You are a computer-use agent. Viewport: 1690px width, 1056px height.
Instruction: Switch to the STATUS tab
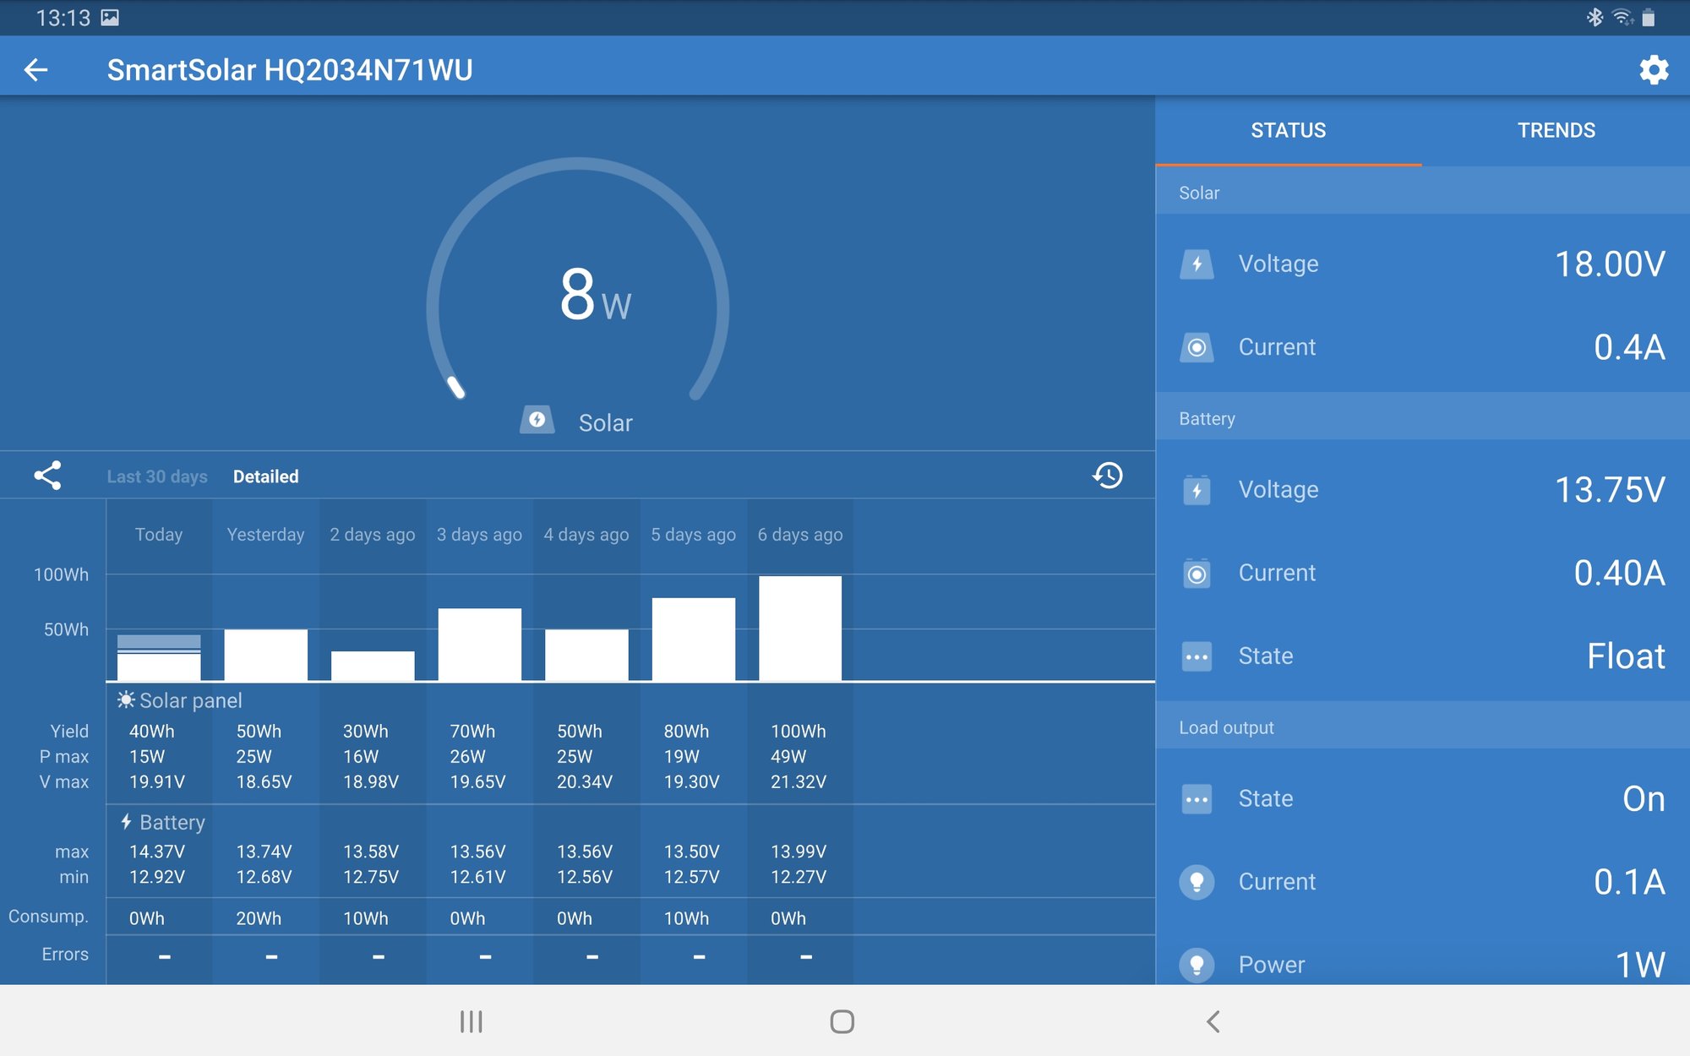tap(1288, 131)
